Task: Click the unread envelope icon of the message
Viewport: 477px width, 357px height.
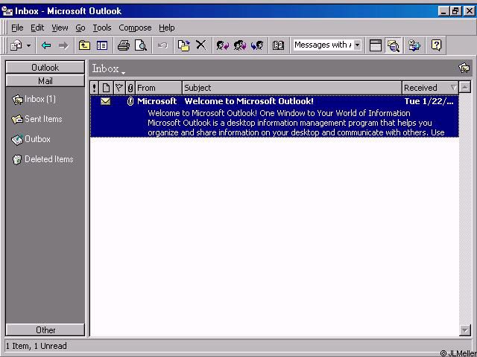Action: 106,101
